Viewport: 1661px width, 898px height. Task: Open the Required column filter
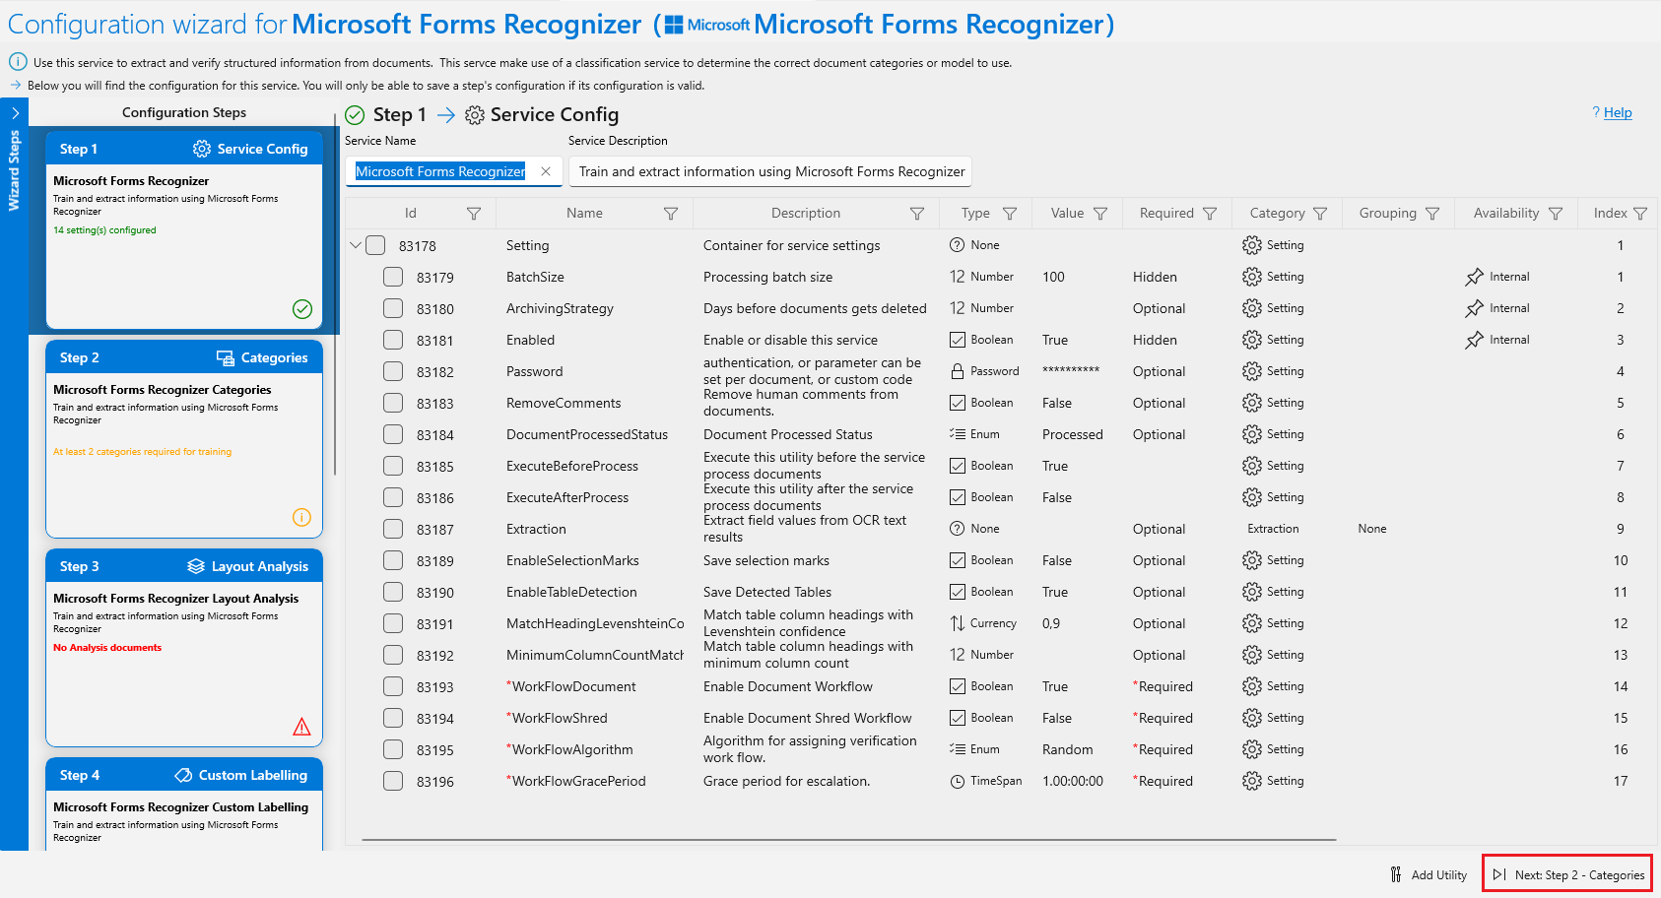(x=1210, y=214)
